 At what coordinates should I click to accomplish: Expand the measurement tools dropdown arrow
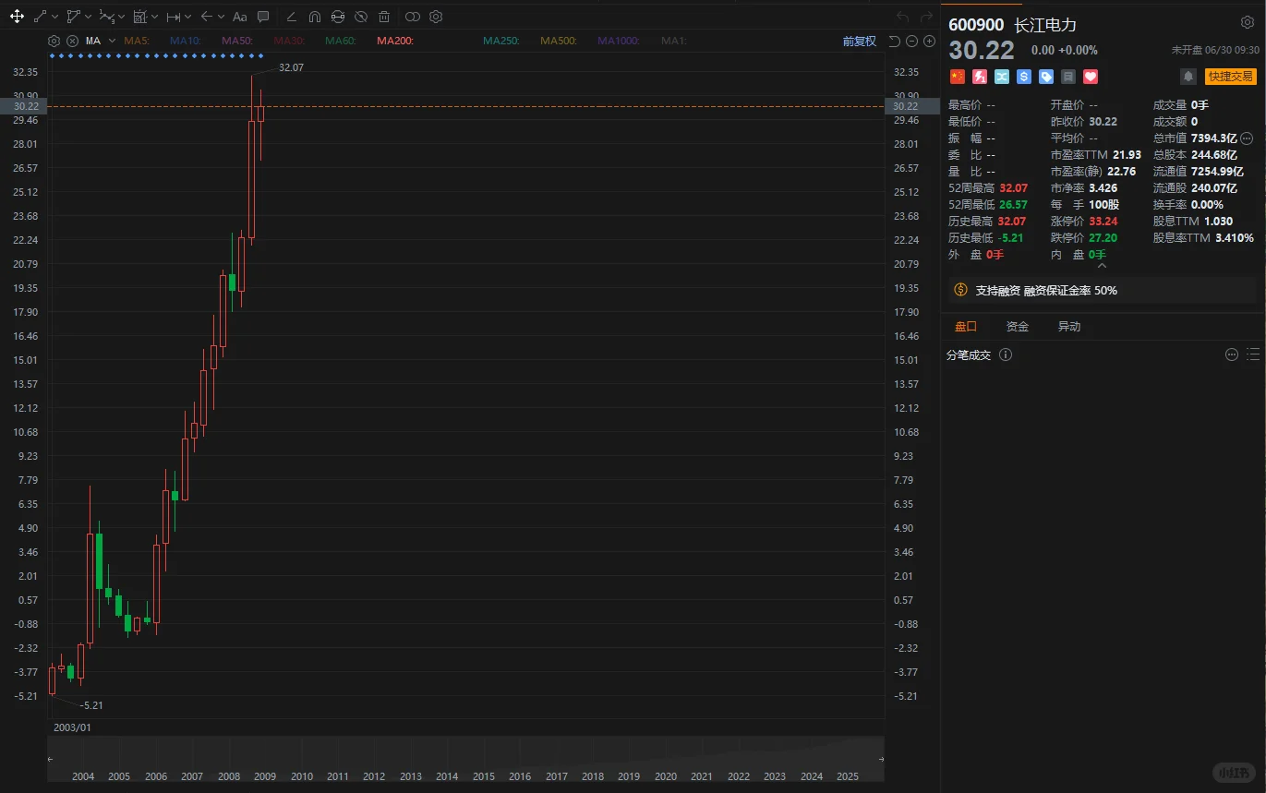click(187, 17)
